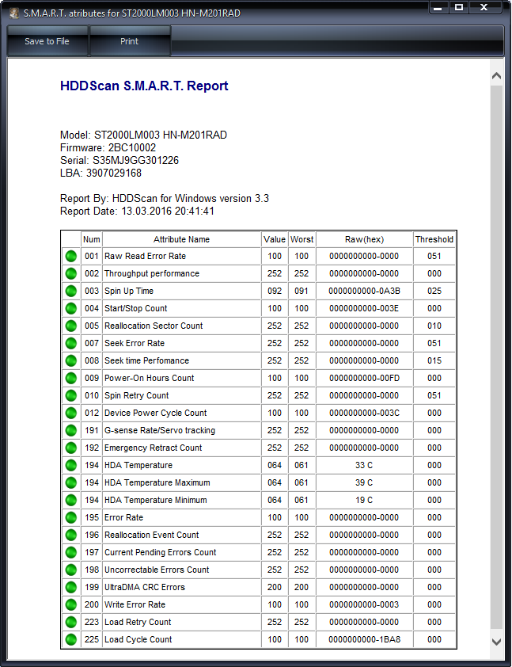The image size is (512, 667).
Task: Click the green status icon for Start/Stop Count
Action: pos(71,308)
